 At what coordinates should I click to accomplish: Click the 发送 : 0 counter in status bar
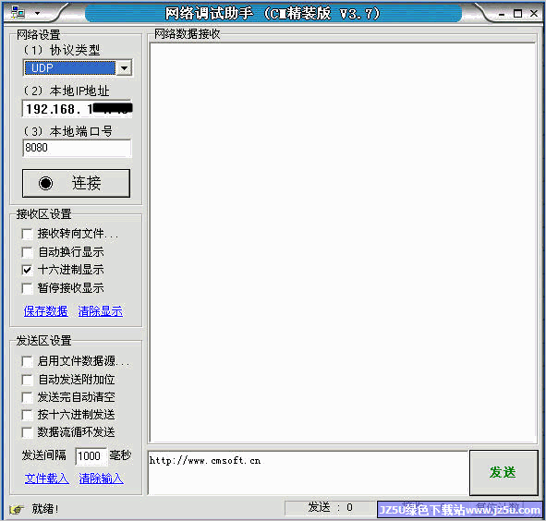[330, 507]
